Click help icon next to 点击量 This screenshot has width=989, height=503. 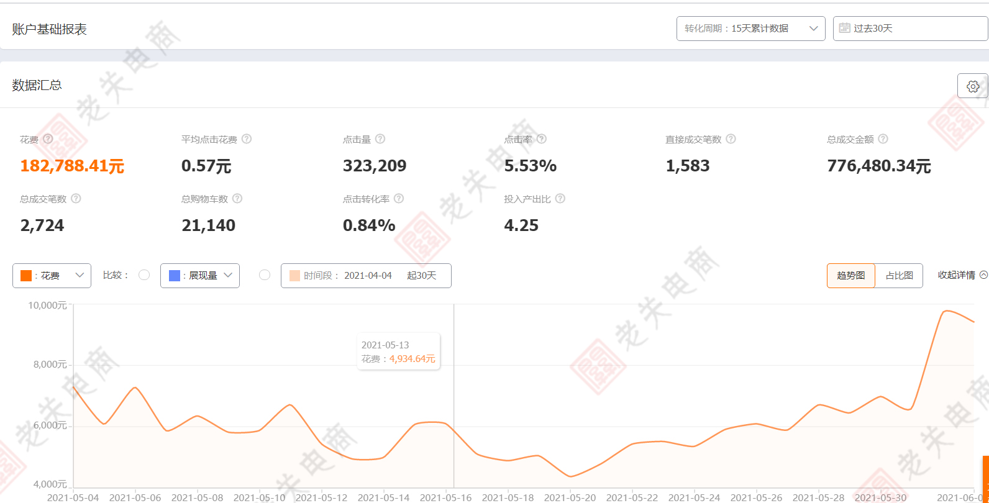pyautogui.click(x=380, y=139)
